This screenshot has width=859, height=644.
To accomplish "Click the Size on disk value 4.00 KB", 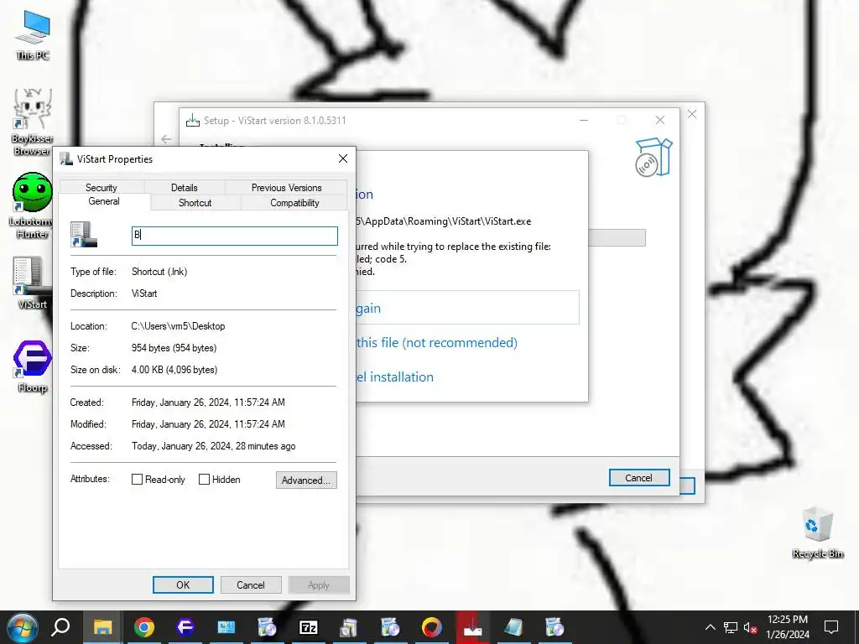I will (x=174, y=370).
